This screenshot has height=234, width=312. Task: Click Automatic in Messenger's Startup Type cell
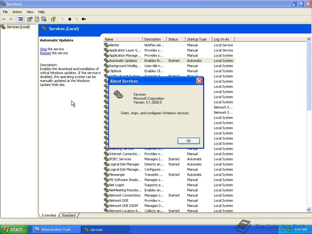(x=194, y=175)
